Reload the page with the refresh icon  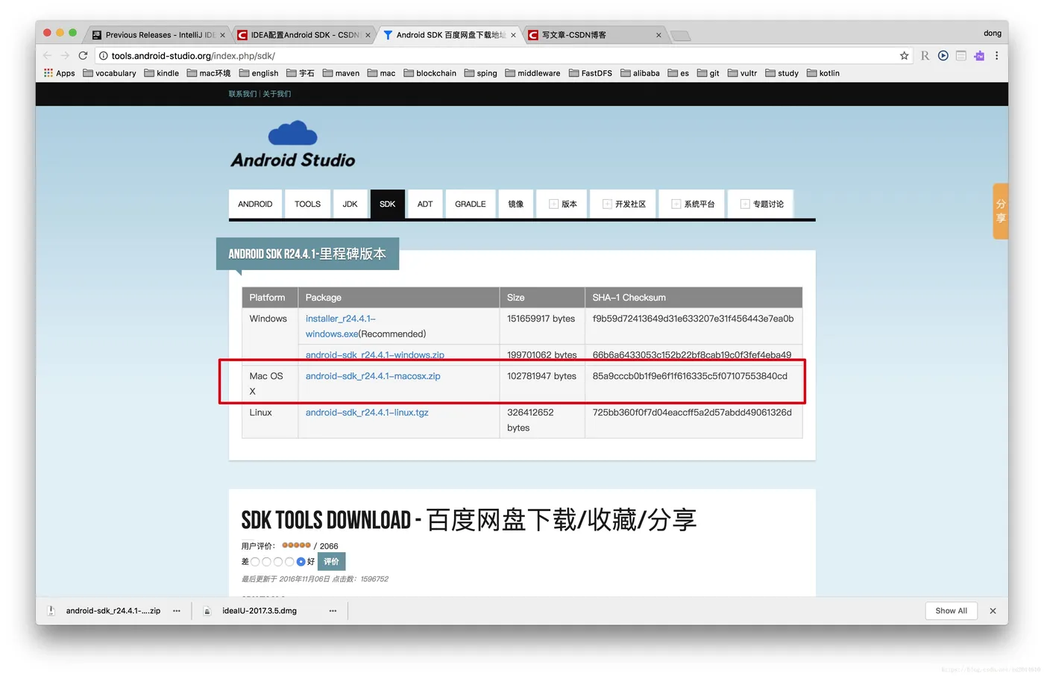click(83, 56)
